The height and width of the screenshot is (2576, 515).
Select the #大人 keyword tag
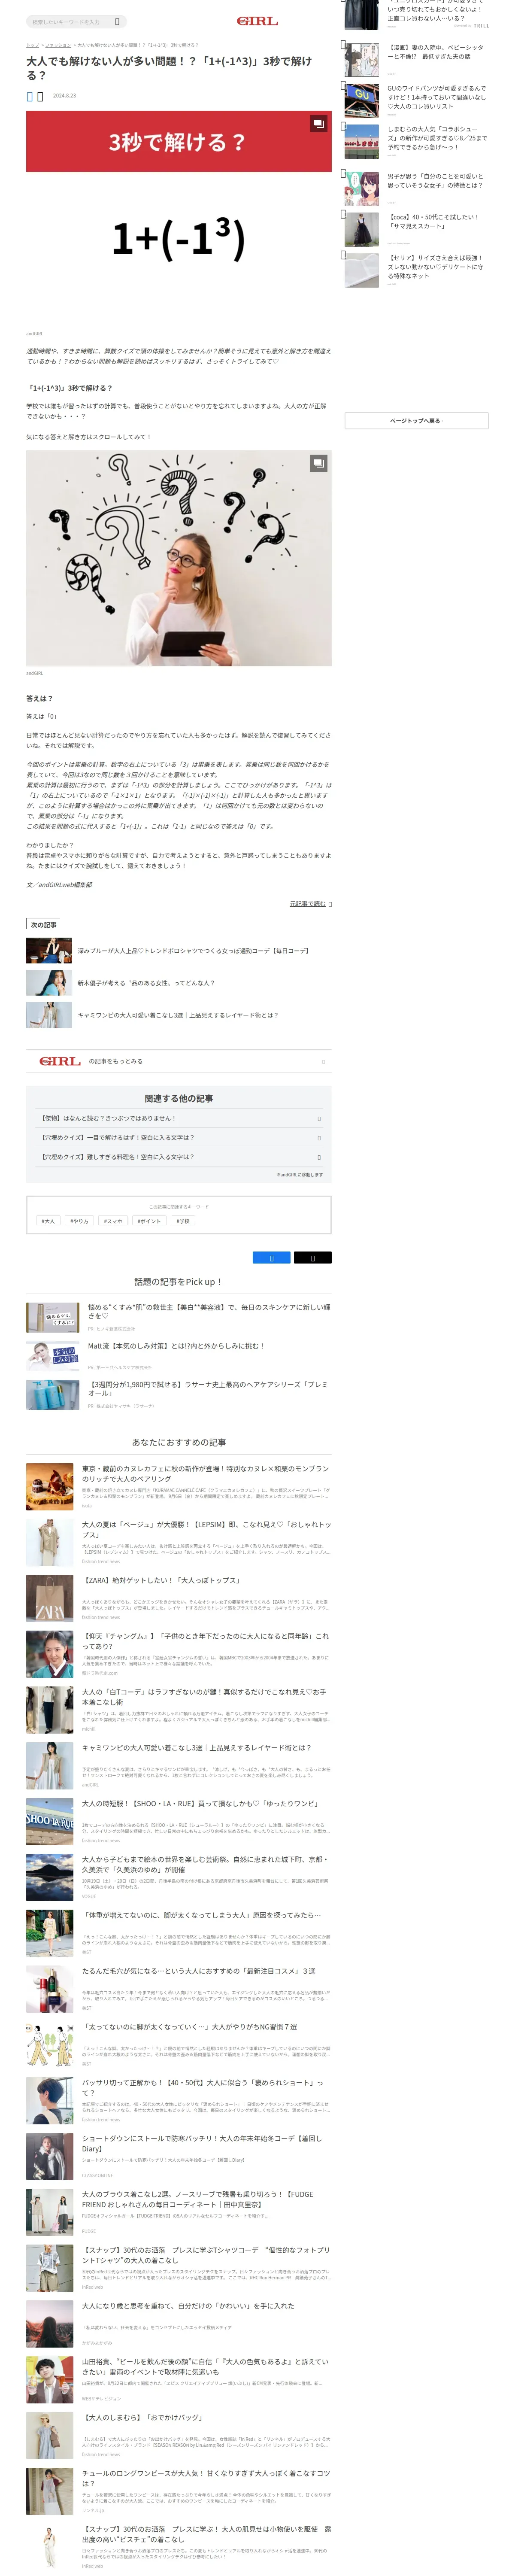point(48,1221)
